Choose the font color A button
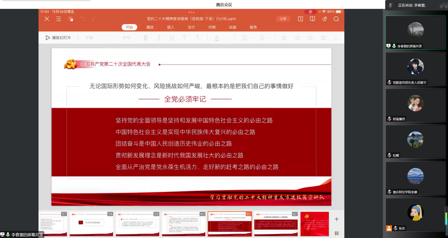448x238 pixels. click(x=217, y=38)
